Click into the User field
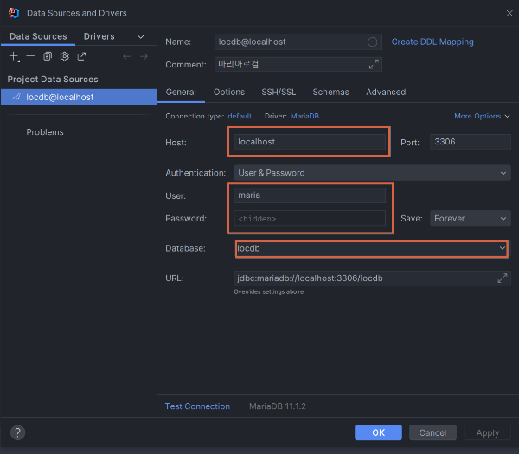Viewport: 519px width, 454px height. tap(310, 195)
